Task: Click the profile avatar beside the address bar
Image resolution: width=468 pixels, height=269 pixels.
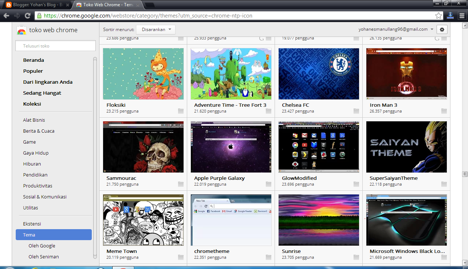Action: coord(450,15)
